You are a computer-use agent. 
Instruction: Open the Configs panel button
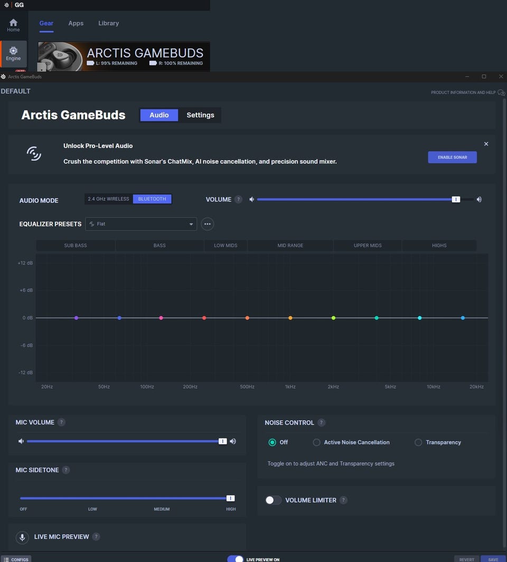click(x=16, y=559)
